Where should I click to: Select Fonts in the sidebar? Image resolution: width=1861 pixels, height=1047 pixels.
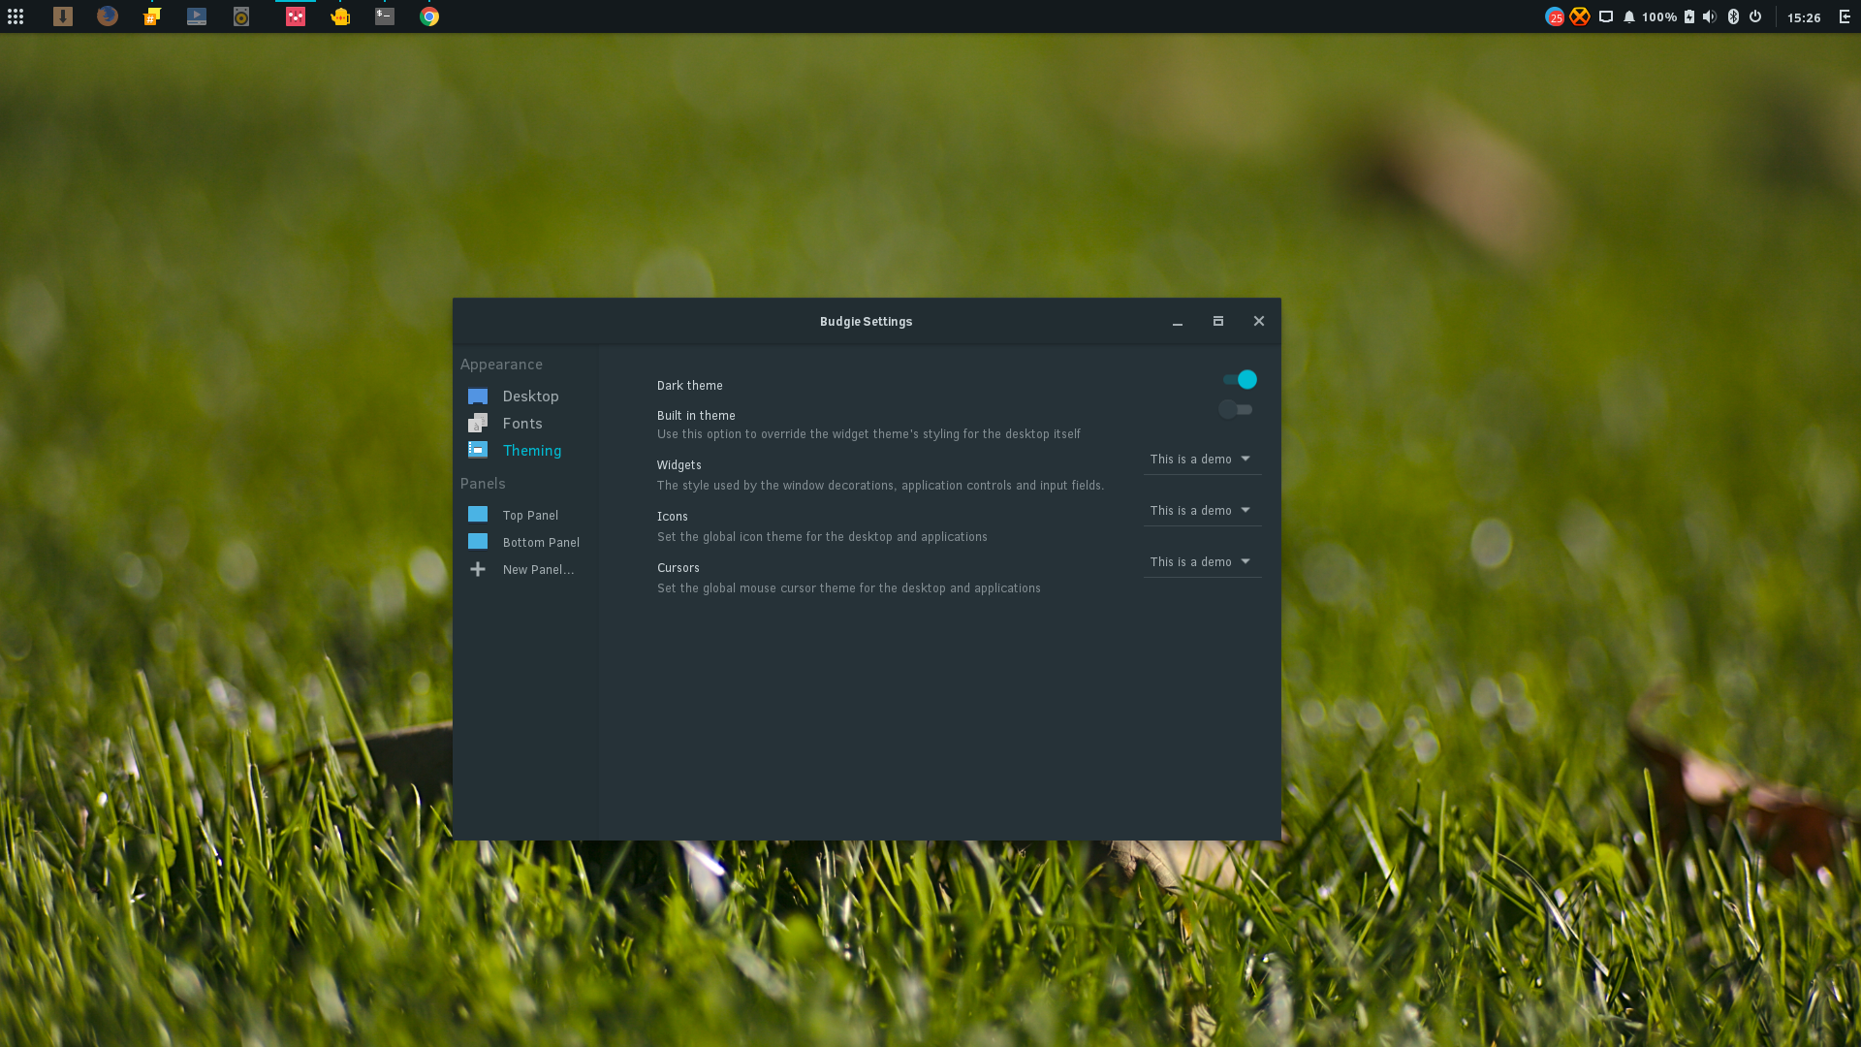pyautogui.click(x=525, y=424)
